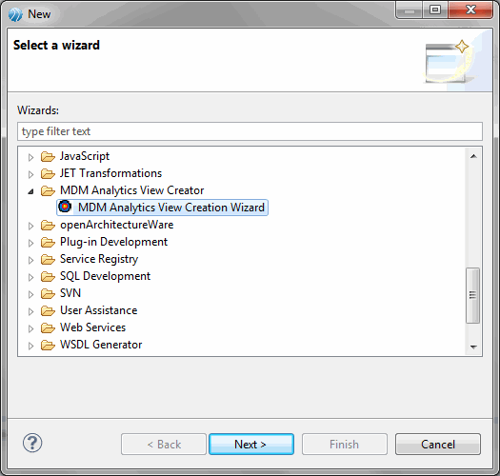This screenshot has height=476, width=500.
Task: Select the 'WSDL Generator' row text
Action: tap(101, 345)
